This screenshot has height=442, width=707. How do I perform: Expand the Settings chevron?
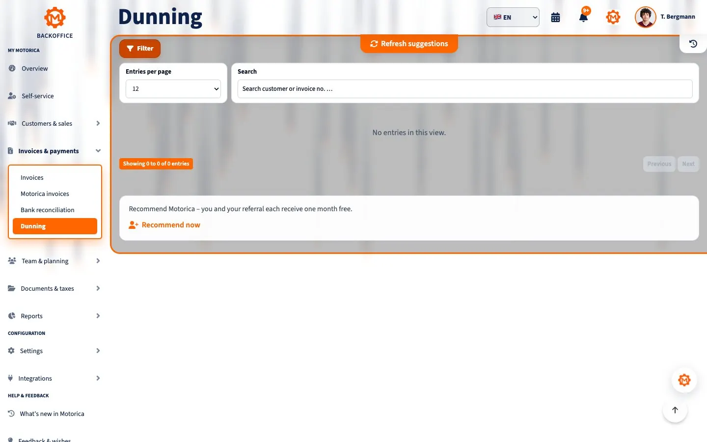[98, 351]
